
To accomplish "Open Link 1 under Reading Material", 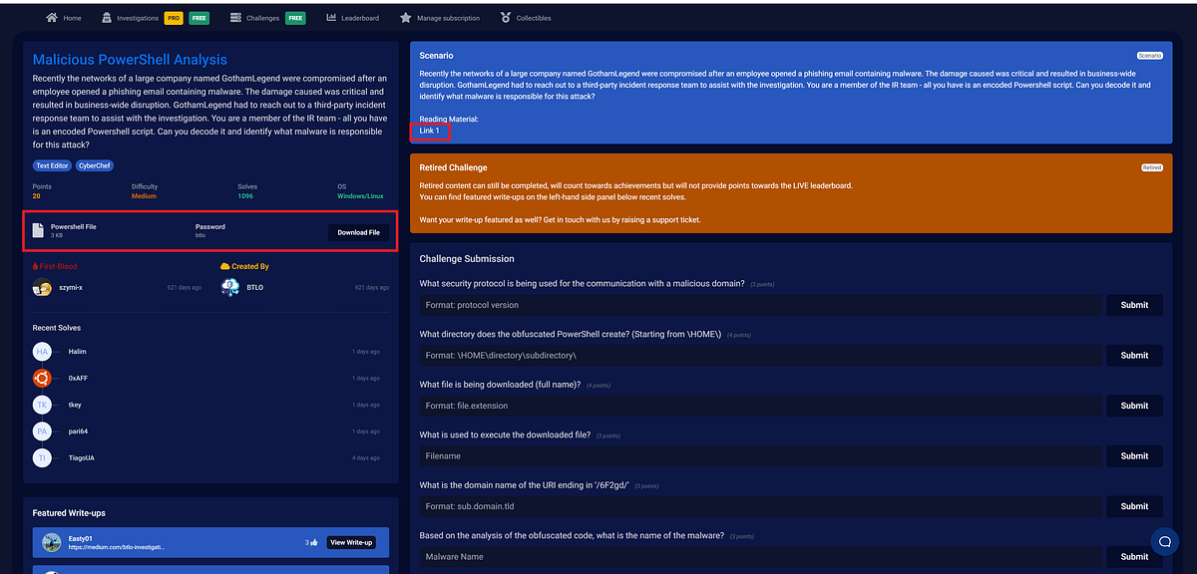I will [x=429, y=131].
